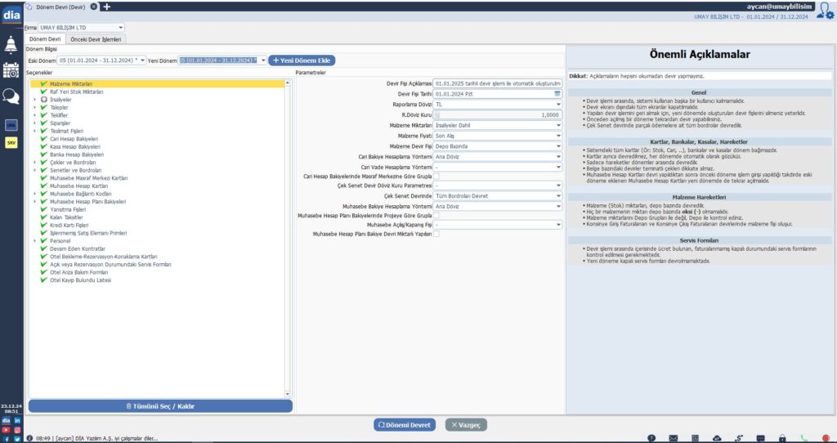Click the green phone icon
This screenshot has height=443, width=837.
pyautogui.click(x=804, y=438)
